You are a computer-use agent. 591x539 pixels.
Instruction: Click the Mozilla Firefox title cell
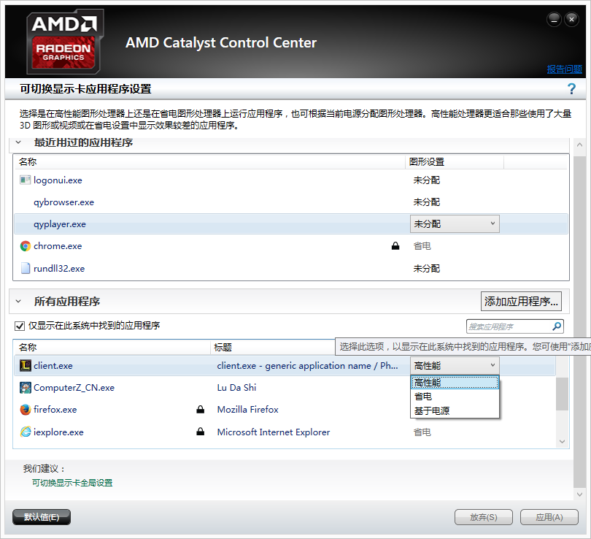pos(247,409)
